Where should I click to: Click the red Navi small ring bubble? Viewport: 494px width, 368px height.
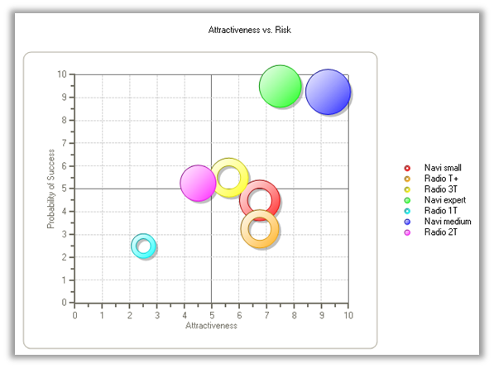coord(260,200)
